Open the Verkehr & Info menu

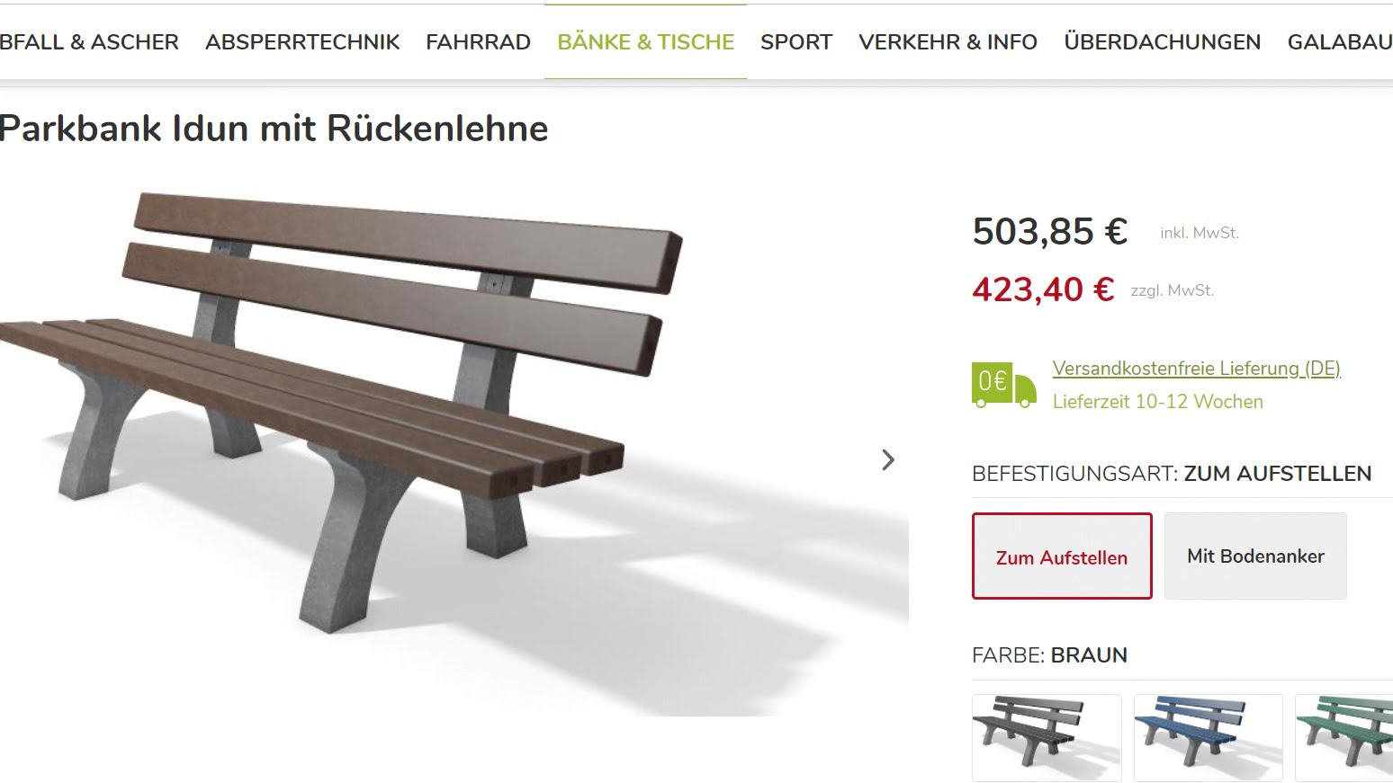tap(948, 42)
